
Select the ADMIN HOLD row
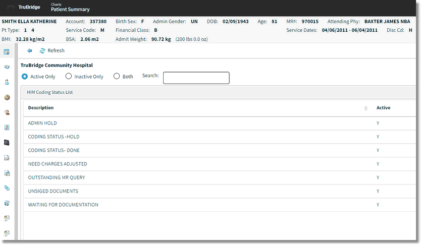tap(220, 124)
